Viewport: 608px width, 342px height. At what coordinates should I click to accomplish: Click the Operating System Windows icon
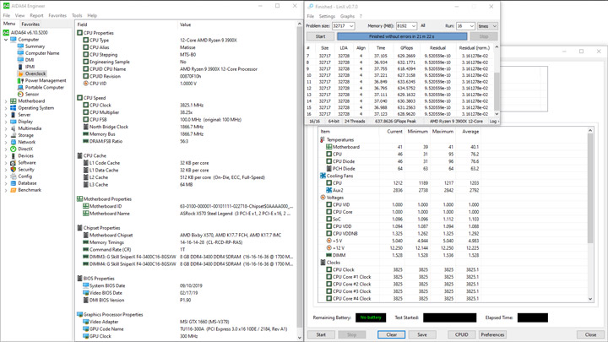click(14, 108)
